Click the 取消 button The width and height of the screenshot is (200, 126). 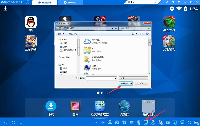click(x=141, y=84)
